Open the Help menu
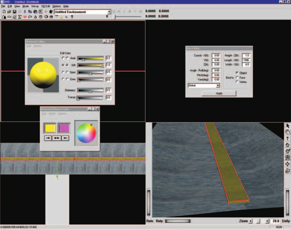 (66, 6)
